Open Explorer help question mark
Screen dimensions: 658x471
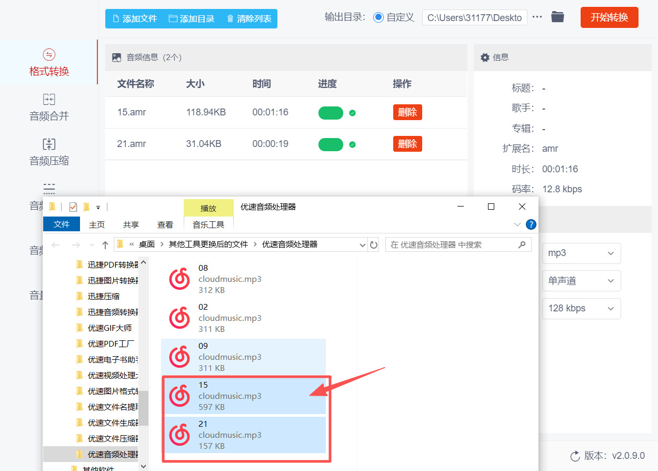[x=531, y=224]
